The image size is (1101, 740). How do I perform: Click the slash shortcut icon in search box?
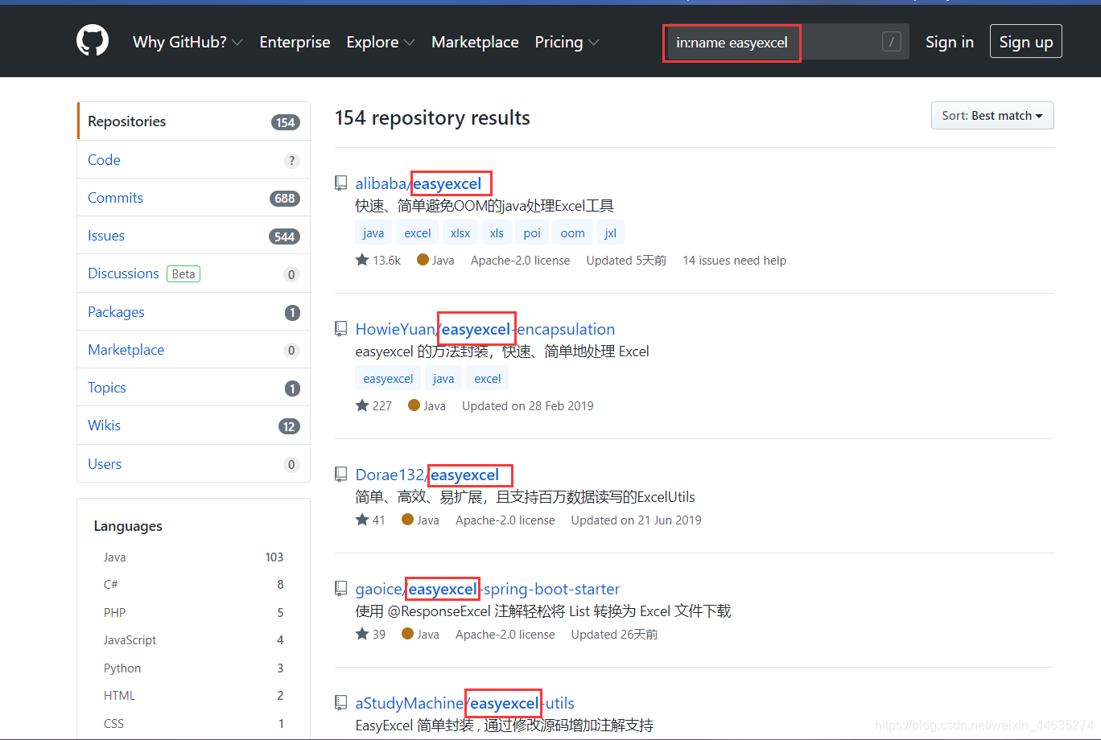point(891,42)
